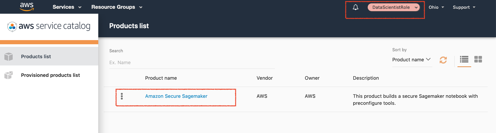This screenshot has height=133, width=496.
Task: Open the three-dot menu for Amazon Secure Sagemaker
Action: pyautogui.click(x=122, y=96)
